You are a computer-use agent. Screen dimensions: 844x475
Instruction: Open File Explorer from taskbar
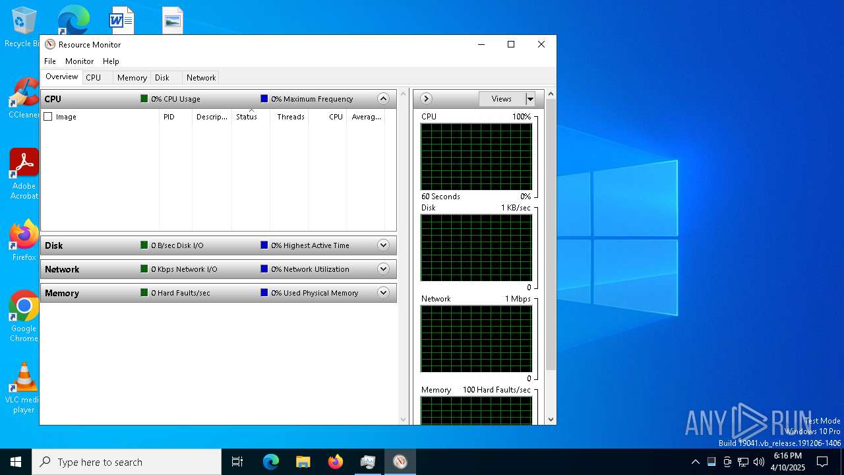pyautogui.click(x=303, y=462)
